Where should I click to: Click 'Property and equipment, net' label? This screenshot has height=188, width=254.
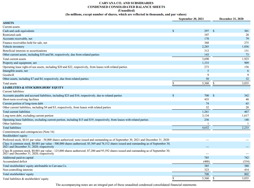coord(20,63)
